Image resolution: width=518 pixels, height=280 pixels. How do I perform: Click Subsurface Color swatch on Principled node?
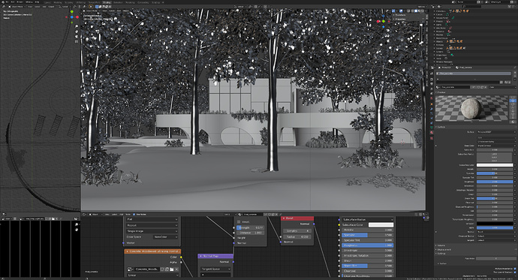(x=381, y=224)
